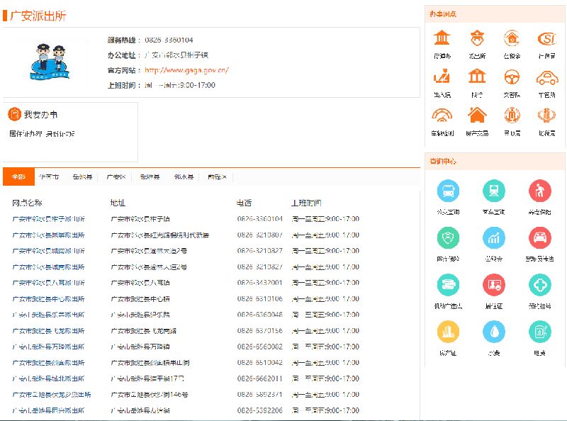Select the red pension insurance icon
The image size is (567, 421).
540,191
